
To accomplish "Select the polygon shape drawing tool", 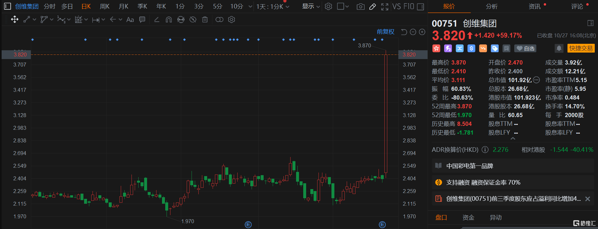I will [x=44, y=19].
